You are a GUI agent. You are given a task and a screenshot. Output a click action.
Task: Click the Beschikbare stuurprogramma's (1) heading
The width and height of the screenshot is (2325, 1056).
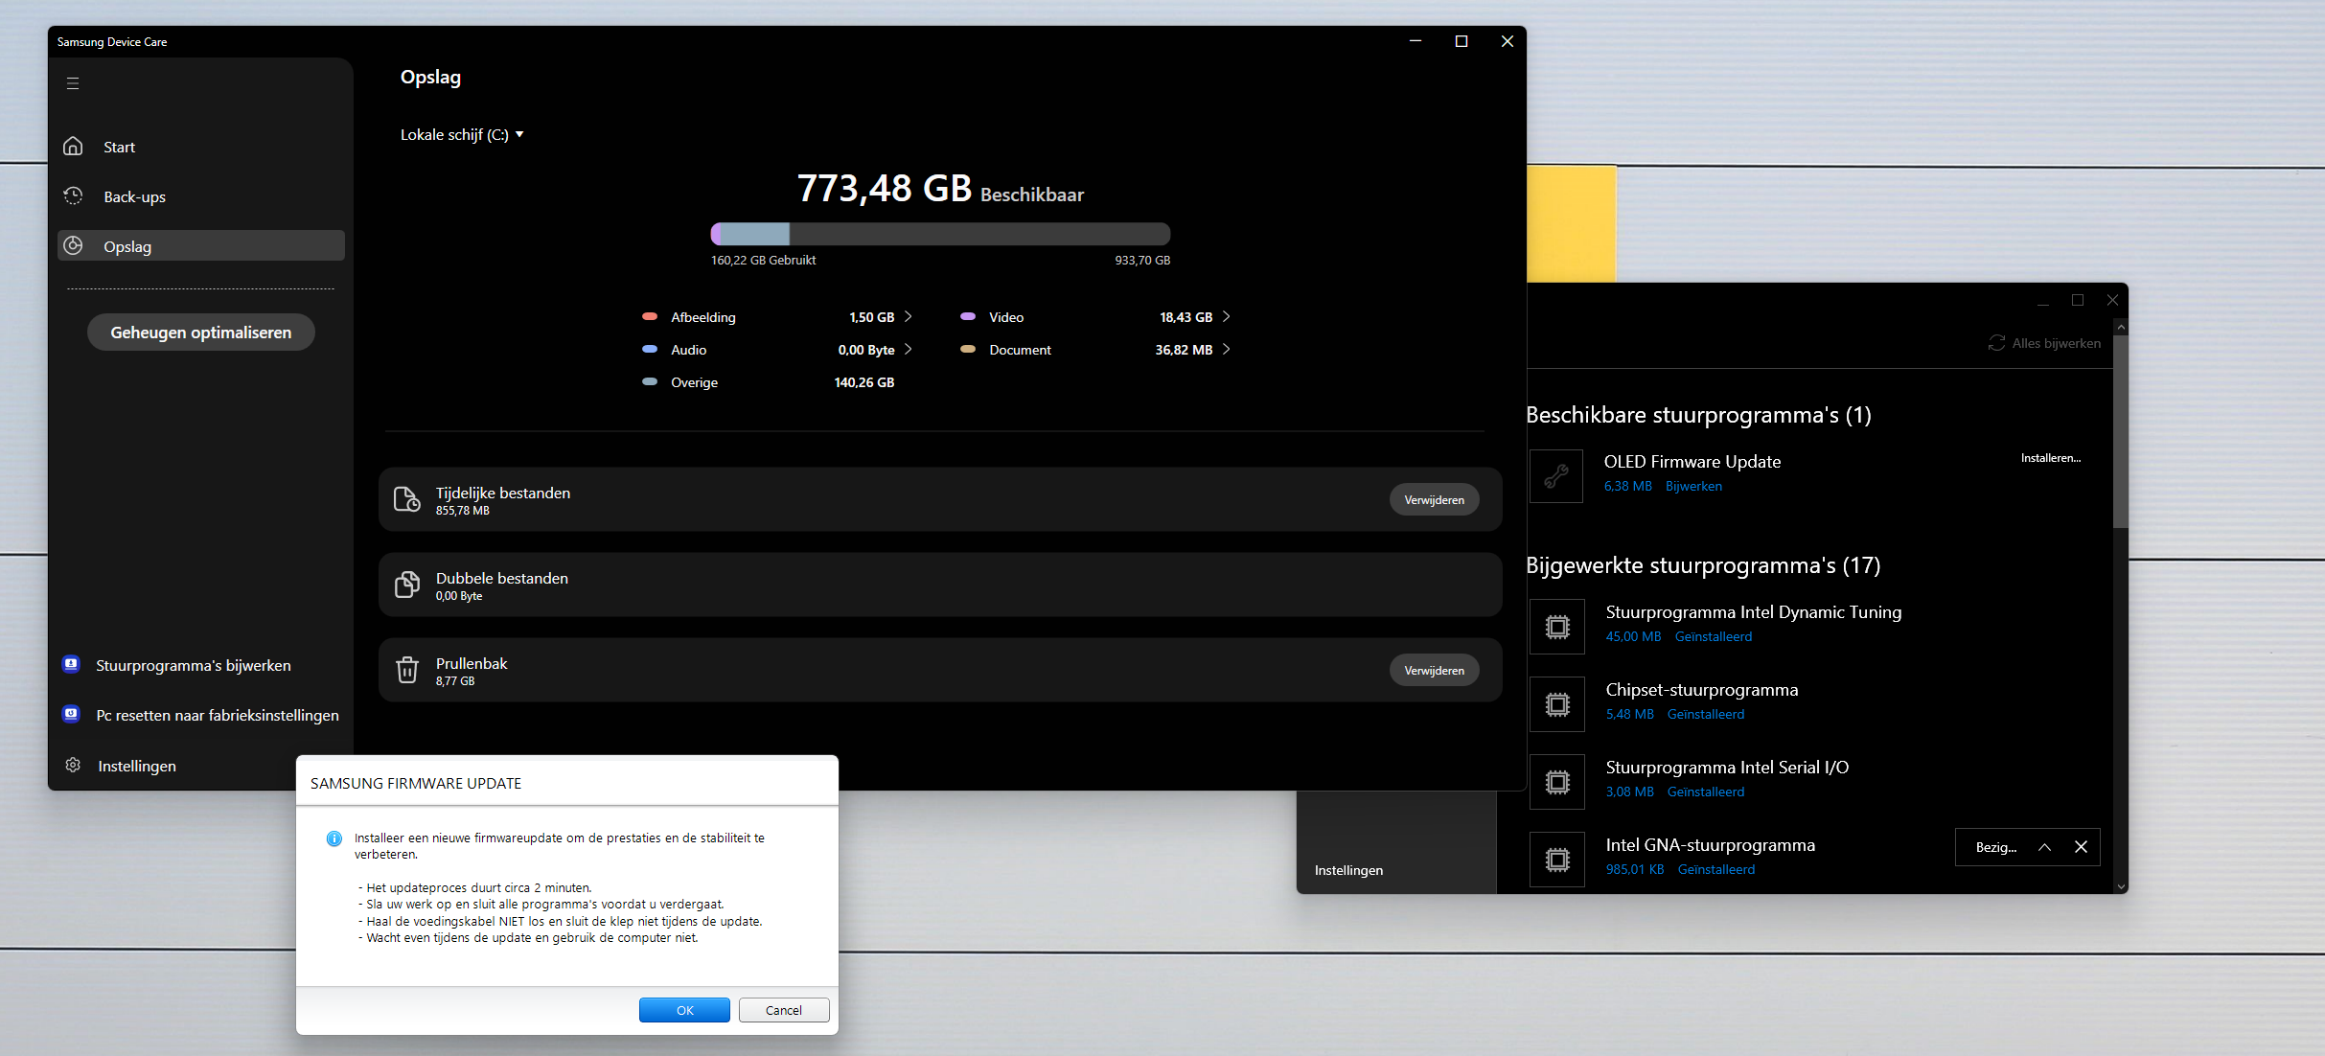(x=1698, y=415)
